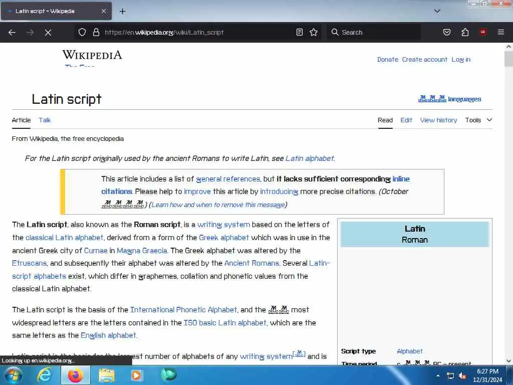The width and height of the screenshot is (513, 385).
Task: Close the Latin script tab
Action: pyautogui.click(x=103, y=11)
